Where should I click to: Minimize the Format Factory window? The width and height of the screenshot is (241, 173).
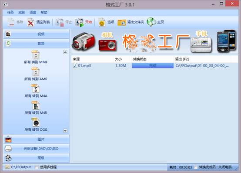point(213,4)
